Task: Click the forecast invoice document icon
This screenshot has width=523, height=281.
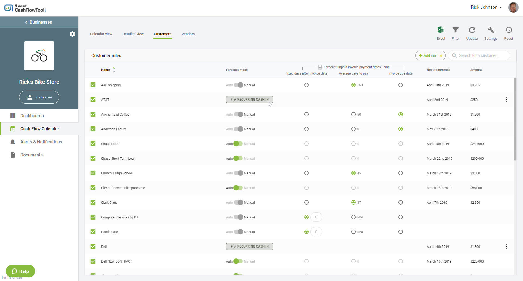Action: (x=320, y=67)
